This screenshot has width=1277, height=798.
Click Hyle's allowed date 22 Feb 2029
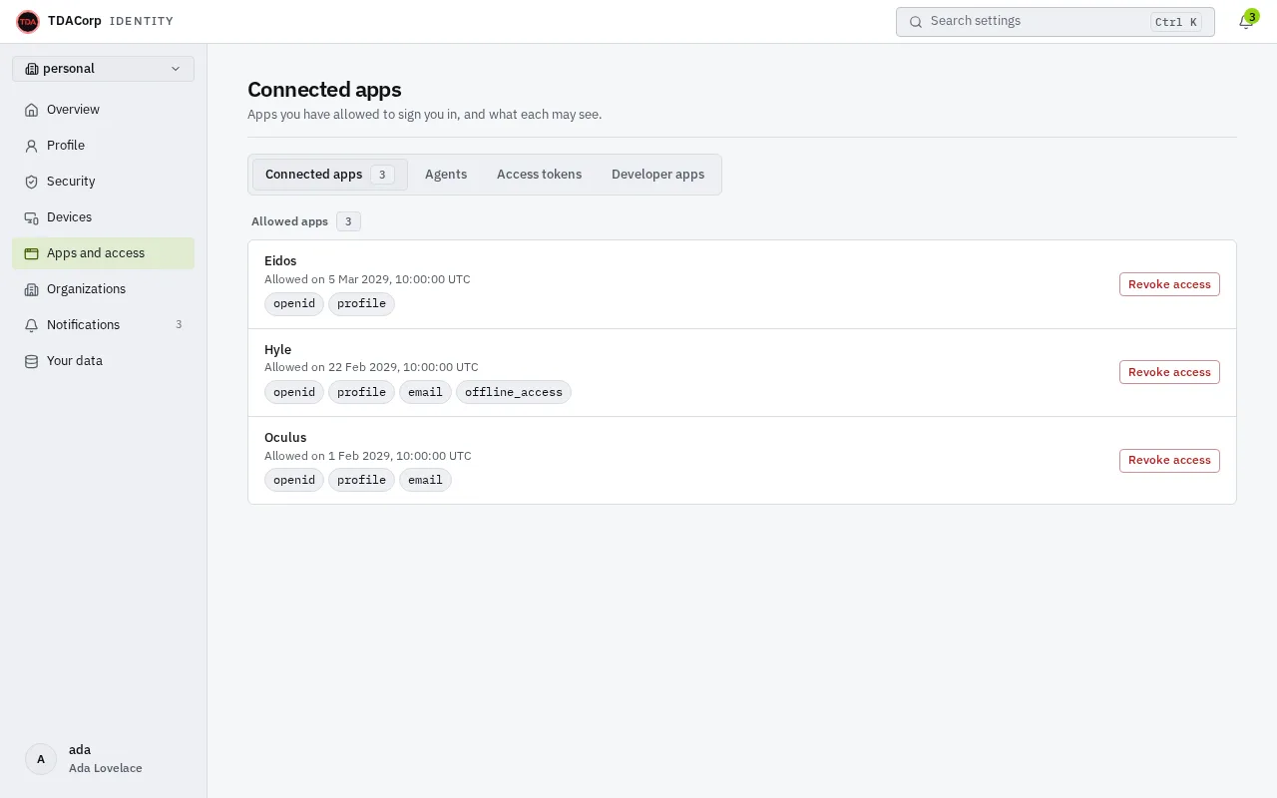coord(371,367)
